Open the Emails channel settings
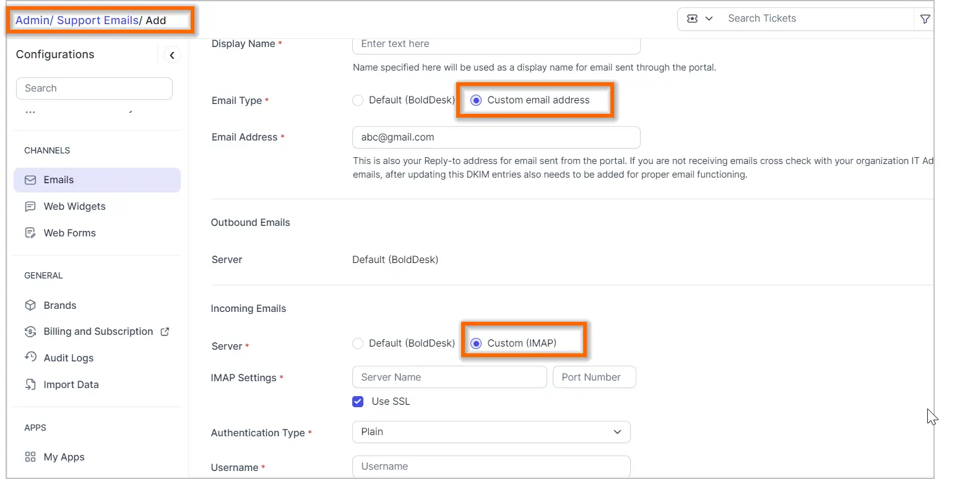 click(x=97, y=180)
